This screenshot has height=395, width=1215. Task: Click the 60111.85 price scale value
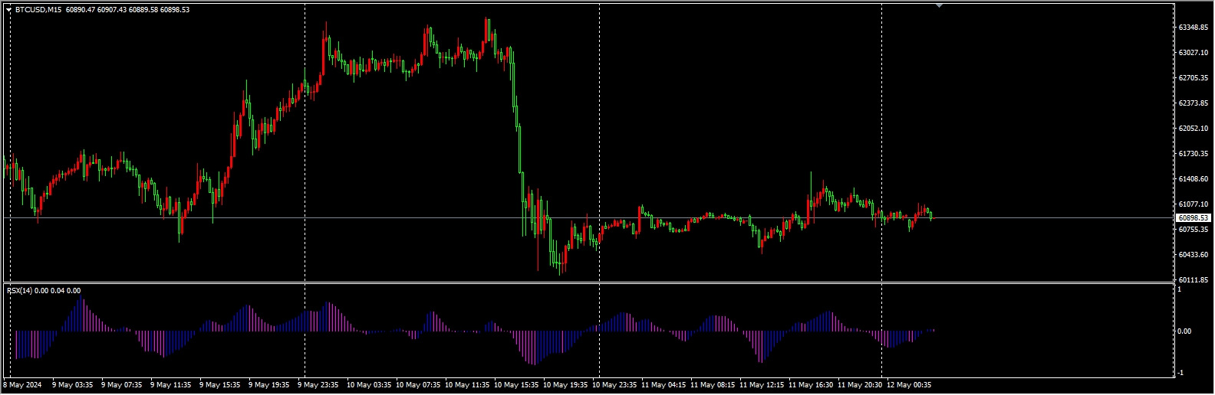pyautogui.click(x=1194, y=280)
